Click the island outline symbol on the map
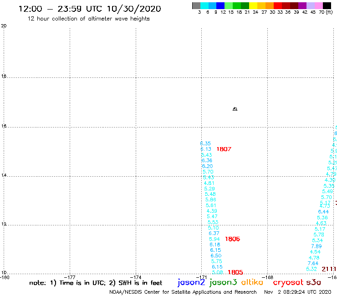The height and width of the screenshot is (296, 337). (235, 109)
